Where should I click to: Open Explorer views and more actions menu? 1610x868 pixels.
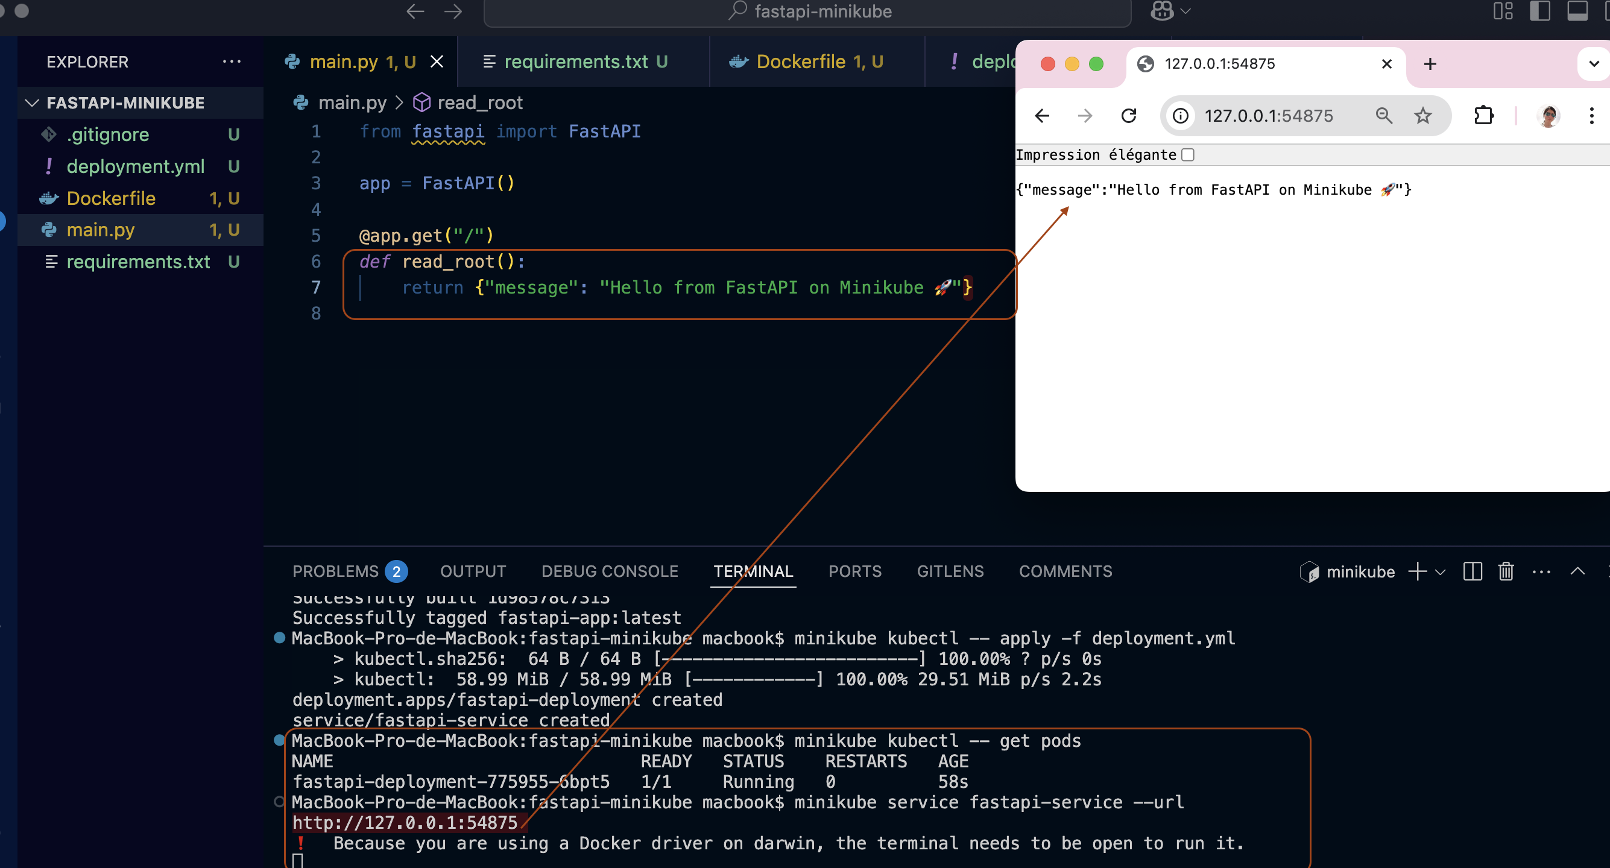pyautogui.click(x=232, y=61)
